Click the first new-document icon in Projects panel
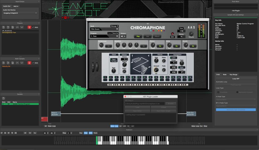Image resolution: width=259 pixels, height=150 pixels. 3,27
